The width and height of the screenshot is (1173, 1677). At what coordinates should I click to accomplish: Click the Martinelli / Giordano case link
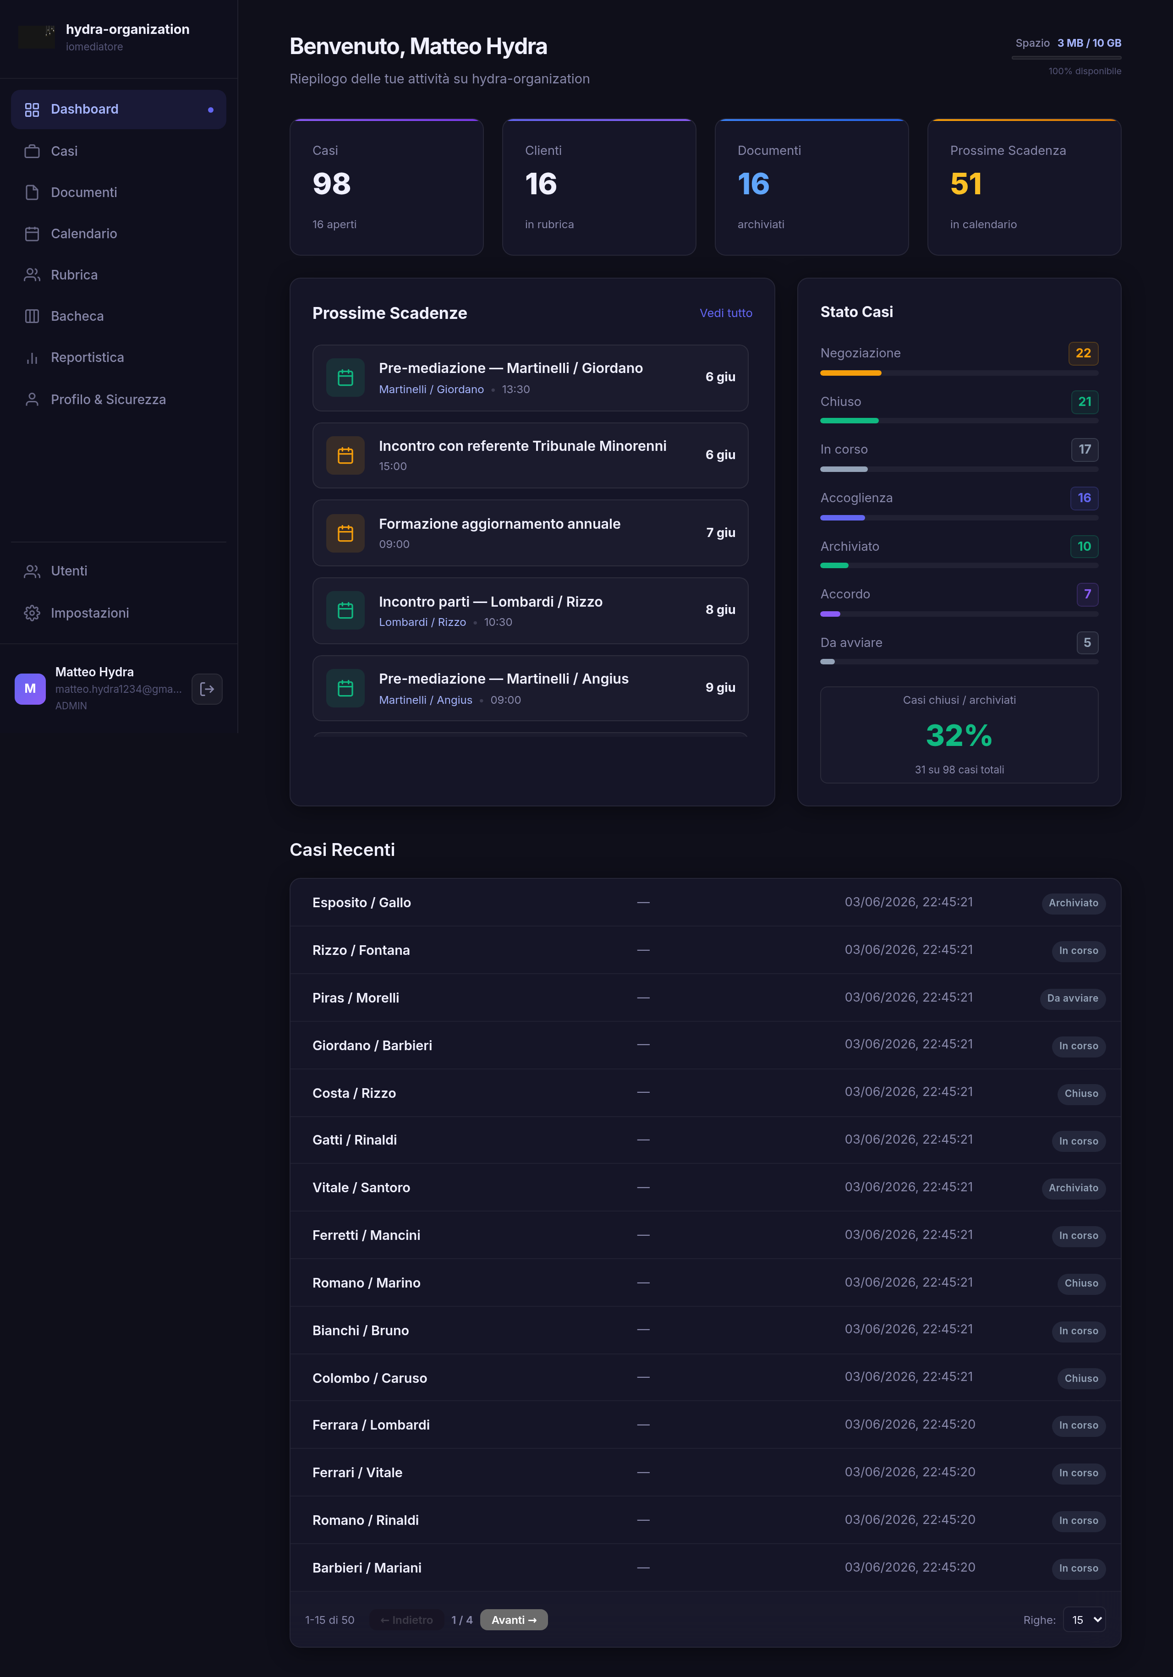[x=431, y=389]
